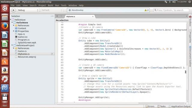Image resolution: width=192 pixels, height=108 pixels.
Task: Launch LibreOffice Impress from the launcher
Action: [5, 53]
